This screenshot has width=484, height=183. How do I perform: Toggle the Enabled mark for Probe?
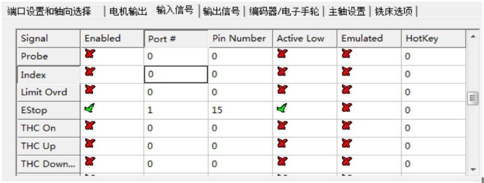tap(89, 54)
